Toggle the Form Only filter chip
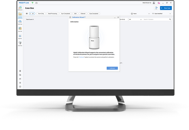 [41, 14]
